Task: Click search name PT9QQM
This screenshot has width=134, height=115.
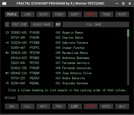Action: [x=34, y=73]
